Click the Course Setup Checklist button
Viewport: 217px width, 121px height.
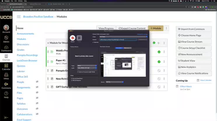[194, 48]
